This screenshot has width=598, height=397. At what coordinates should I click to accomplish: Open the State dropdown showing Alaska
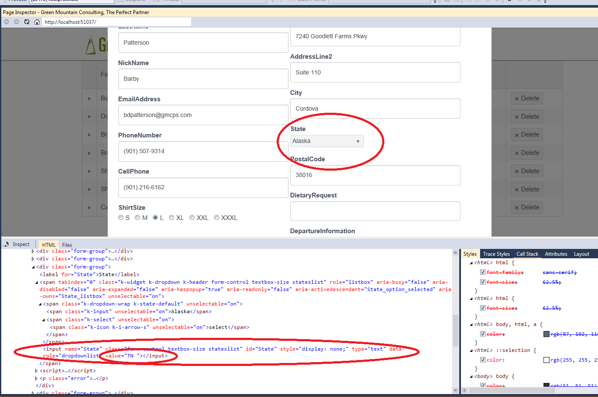tap(327, 141)
